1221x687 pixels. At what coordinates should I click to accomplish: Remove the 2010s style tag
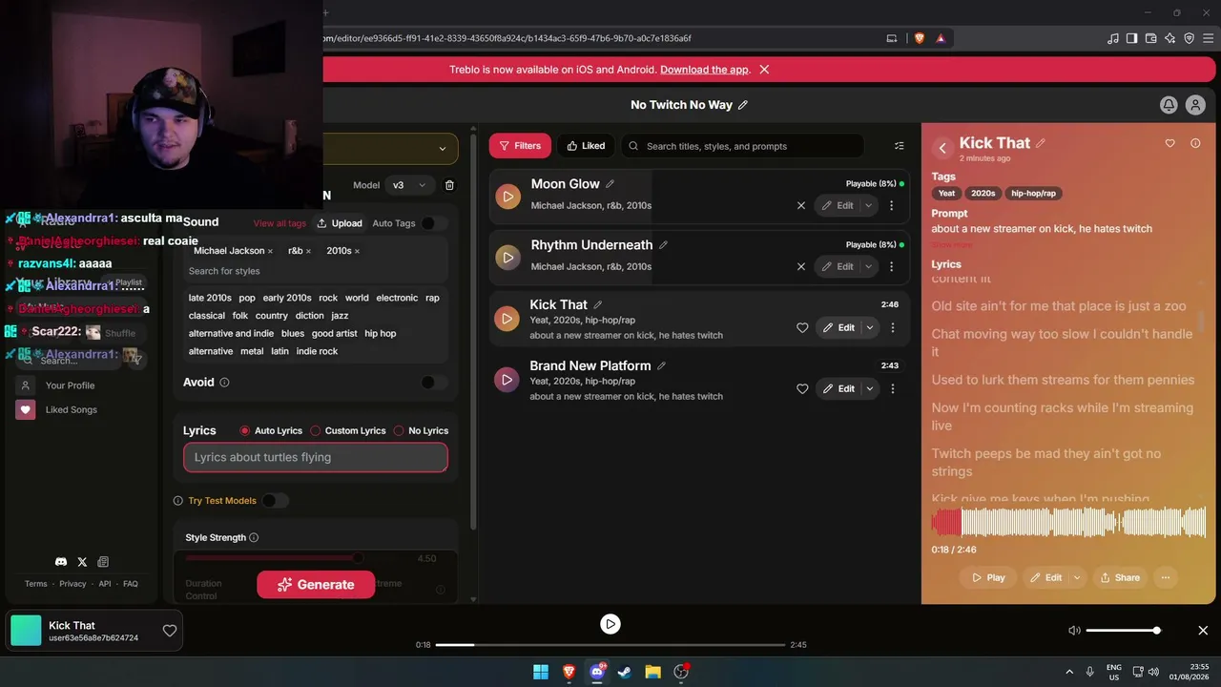[x=357, y=251]
